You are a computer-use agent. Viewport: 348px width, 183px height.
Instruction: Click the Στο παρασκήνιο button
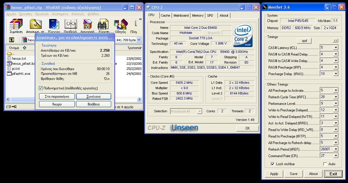tap(57, 96)
